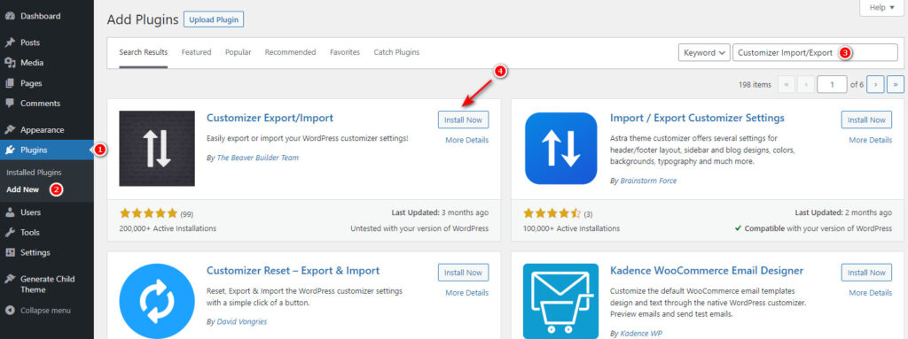Click the '198 items' count text
The image size is (908, 339).
(755, 85)
